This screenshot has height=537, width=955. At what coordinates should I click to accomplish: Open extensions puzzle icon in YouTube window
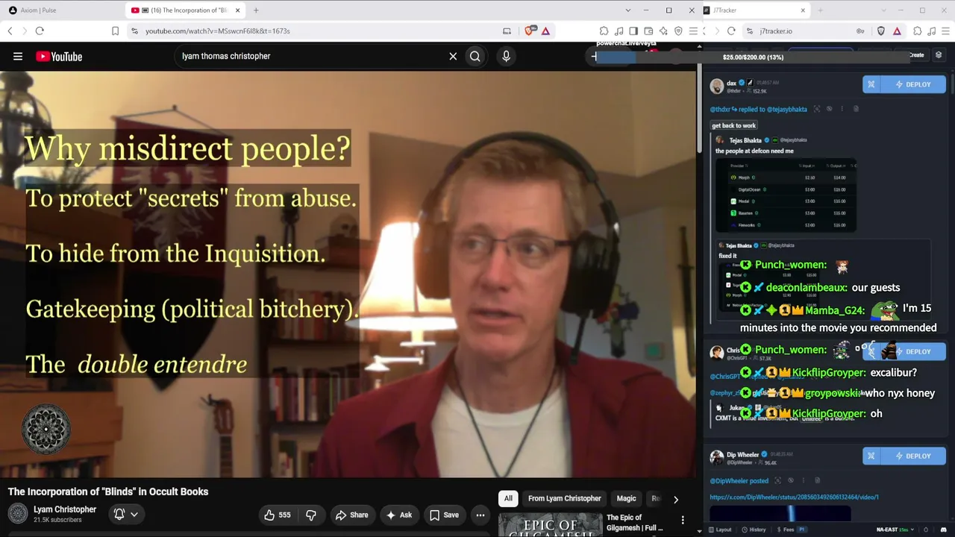click(604, 31)
